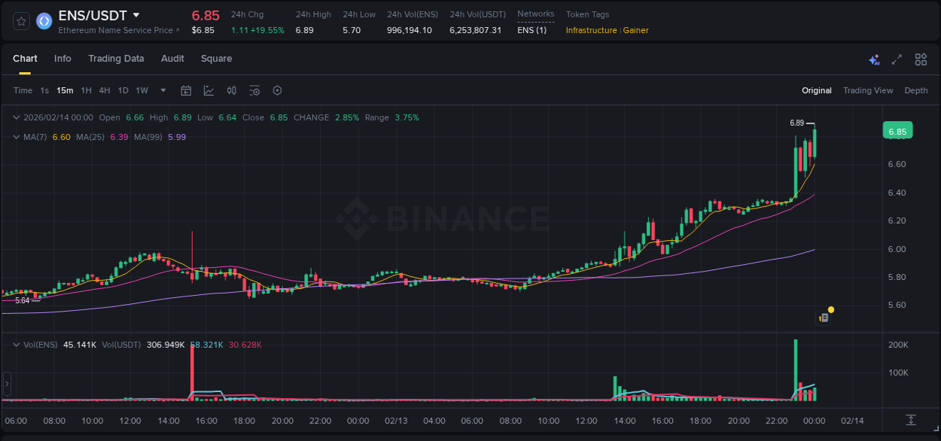Click the candlestick display settings icon
The image size is (941, 441).
coord(231,90)
